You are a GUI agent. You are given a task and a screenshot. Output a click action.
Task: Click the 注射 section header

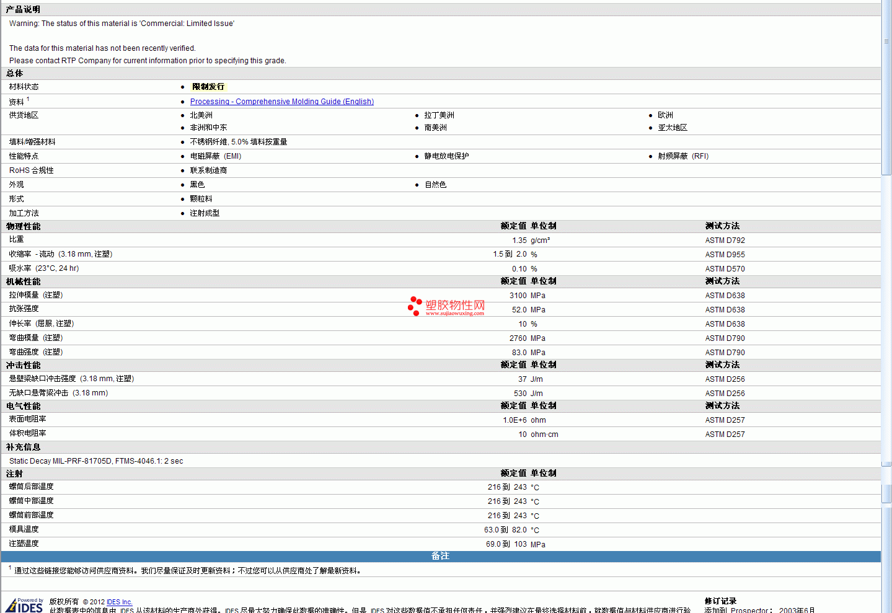[x=15, y=474]
